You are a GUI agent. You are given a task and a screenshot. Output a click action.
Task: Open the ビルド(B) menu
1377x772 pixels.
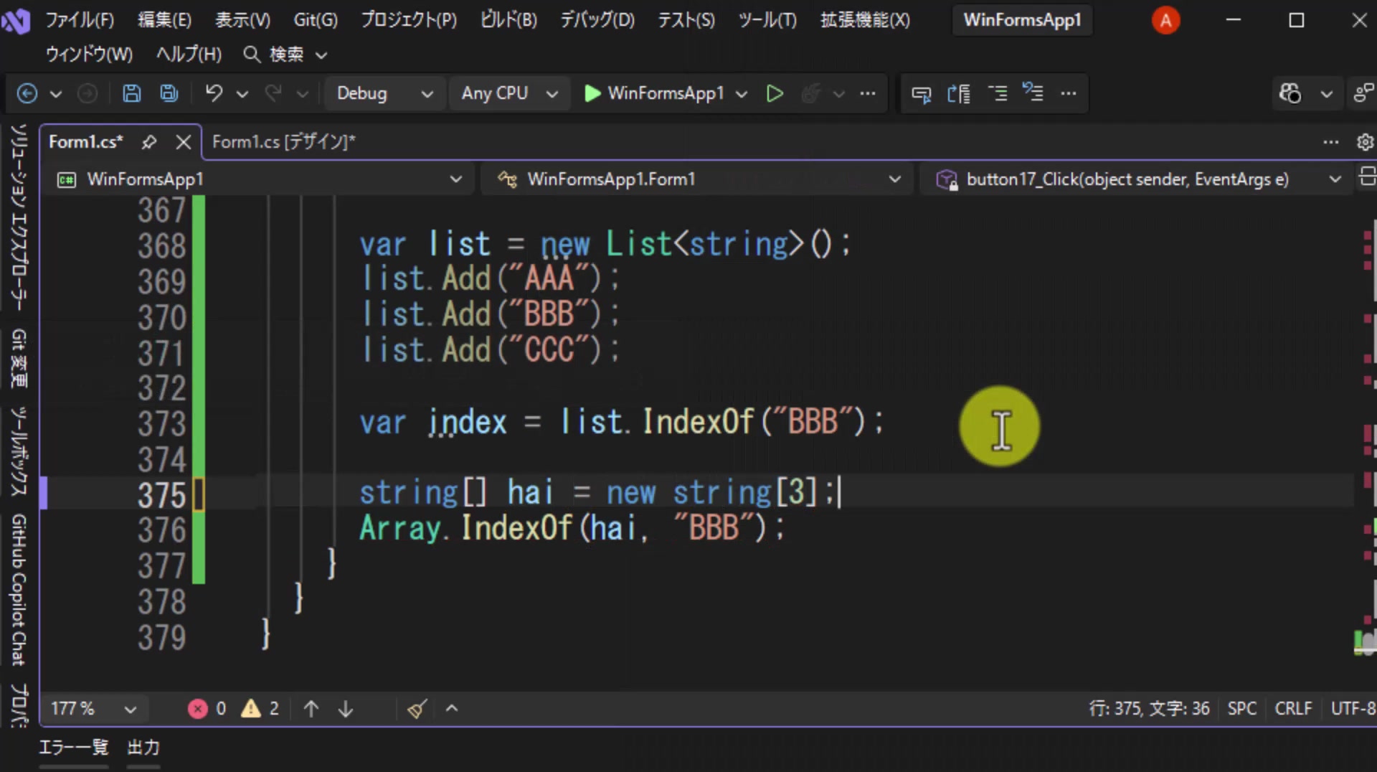[508, 20]
